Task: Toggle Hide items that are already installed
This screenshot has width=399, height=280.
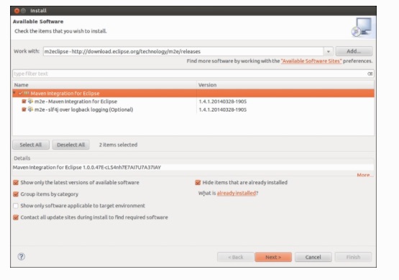Action: pyautogui.click(x=198, y=182)
